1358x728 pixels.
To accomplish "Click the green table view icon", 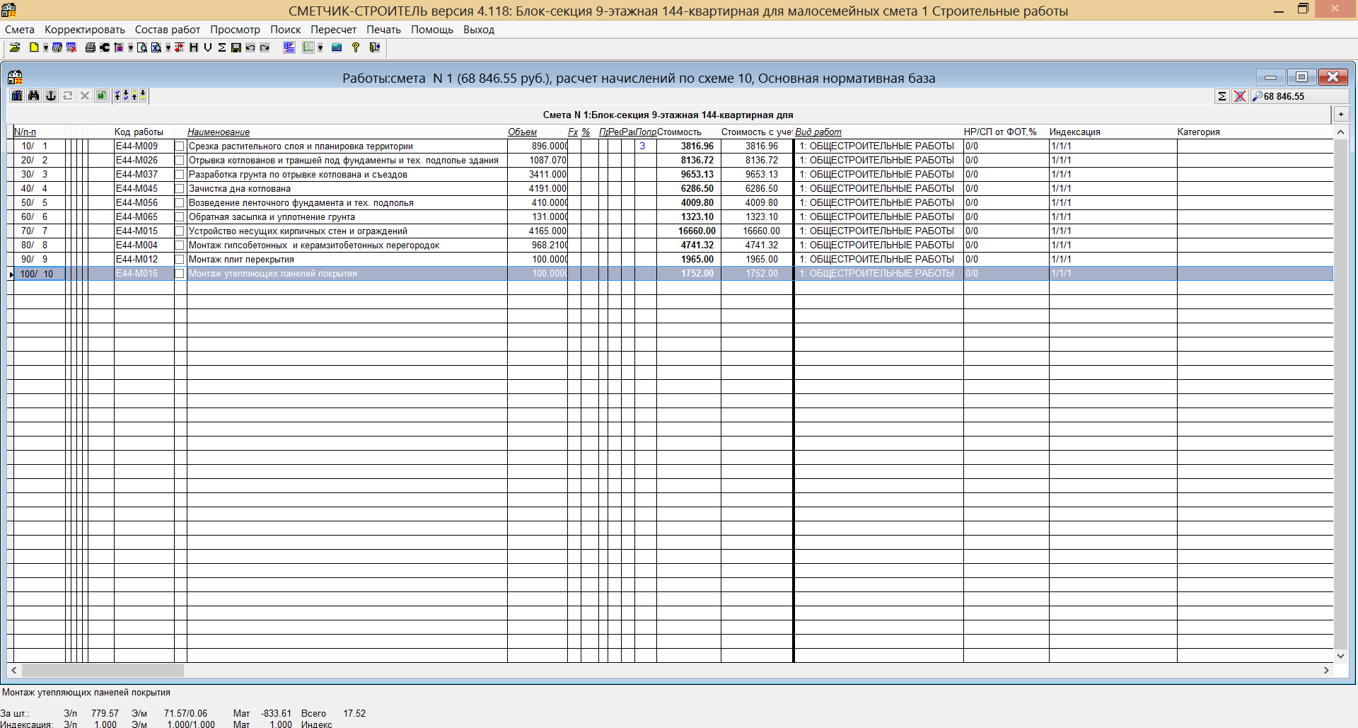I will pyautogui.click(x=308, y=47).
